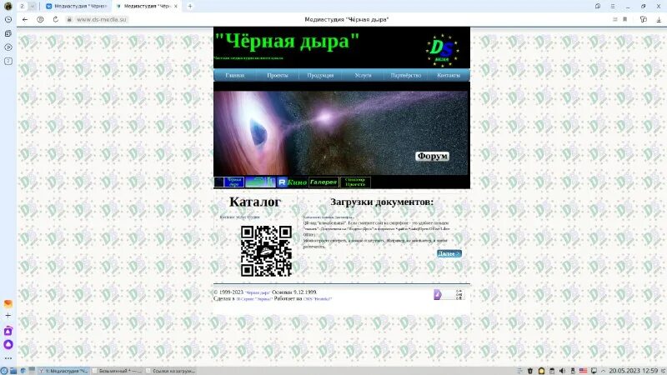Switch to the first Медиастудия tab

pos(76,7)
